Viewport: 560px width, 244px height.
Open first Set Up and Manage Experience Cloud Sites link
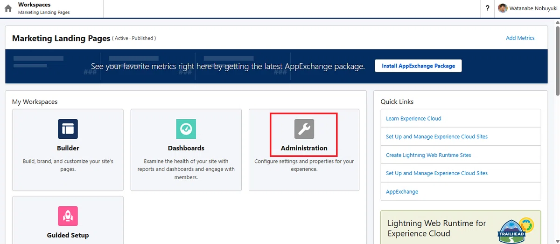[x=437, y=136]
